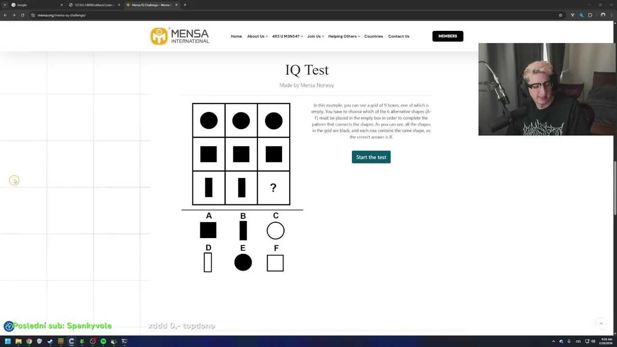This screenshot has height=347, width=617.
Task: Click the IQ Test heading
Action: pyautogui.click(x=307, y=70)
